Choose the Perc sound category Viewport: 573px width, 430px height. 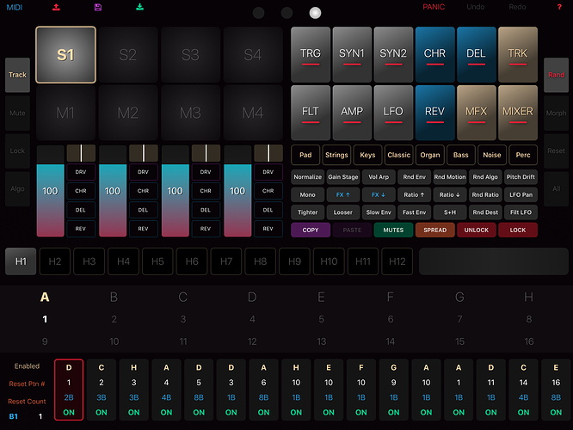click(x=523, y=155)
